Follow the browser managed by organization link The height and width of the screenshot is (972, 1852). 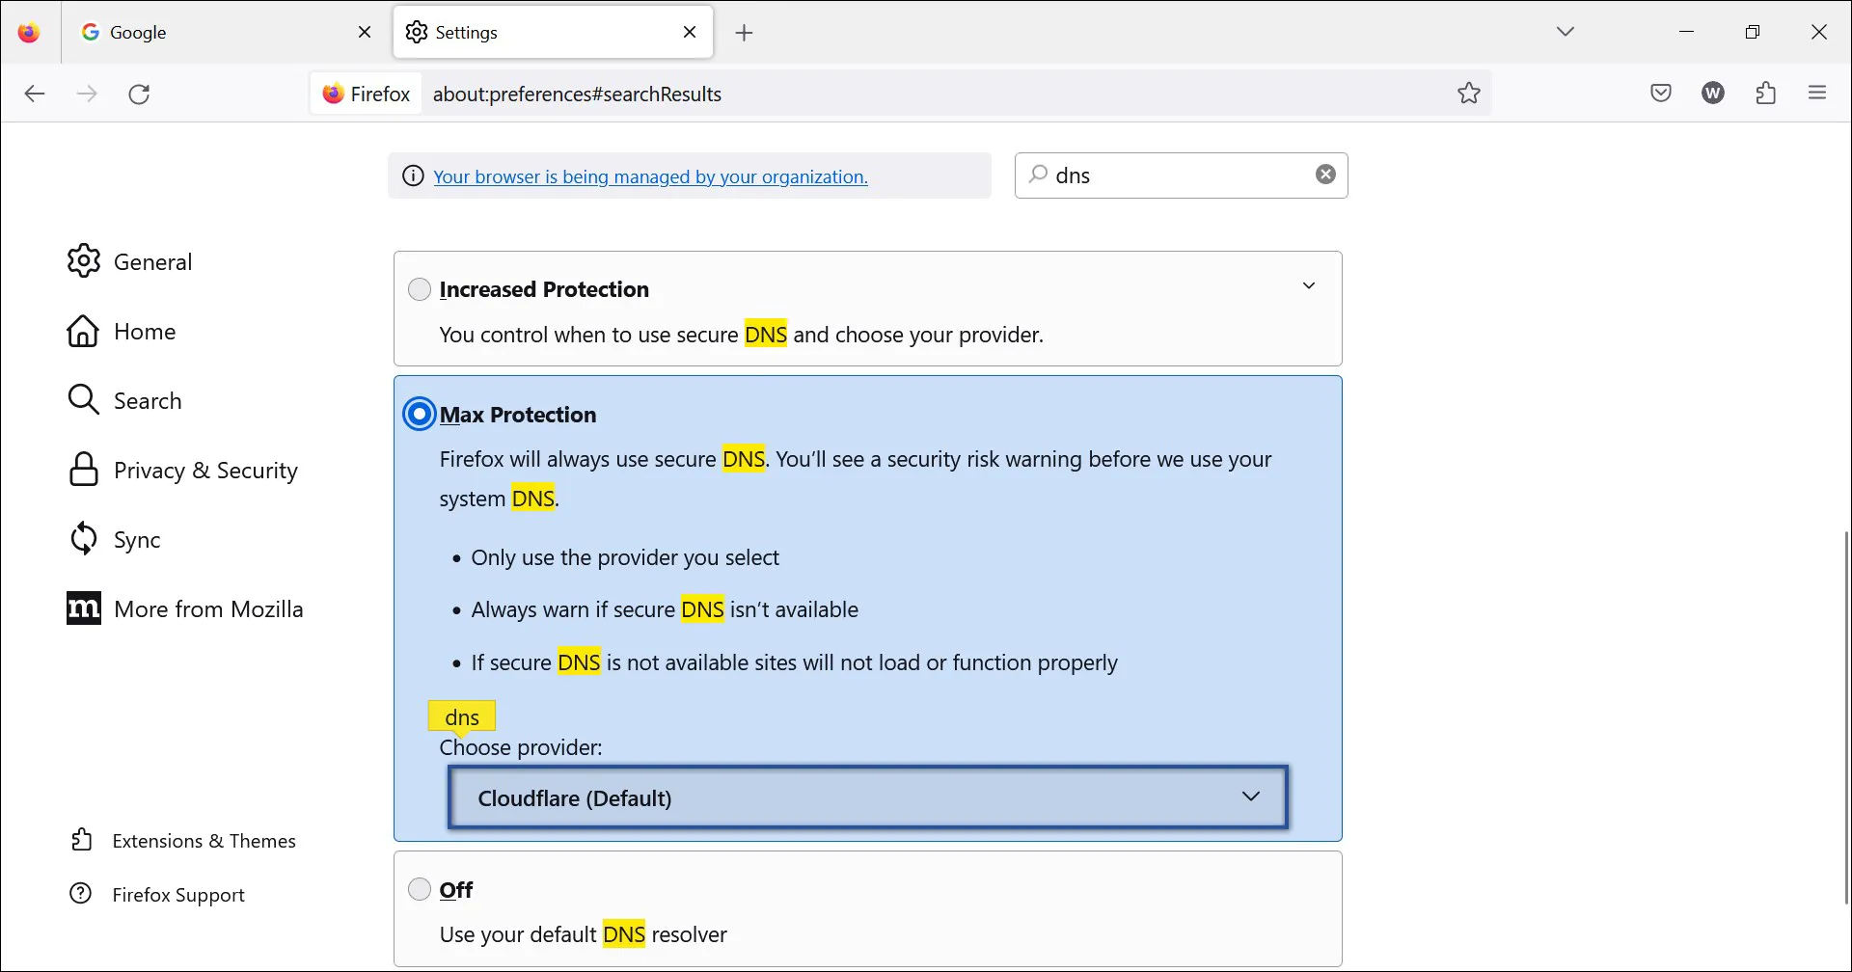(649, 175)
